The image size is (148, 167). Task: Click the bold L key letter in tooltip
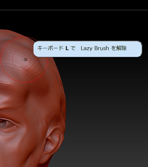(x=67, y=48)
